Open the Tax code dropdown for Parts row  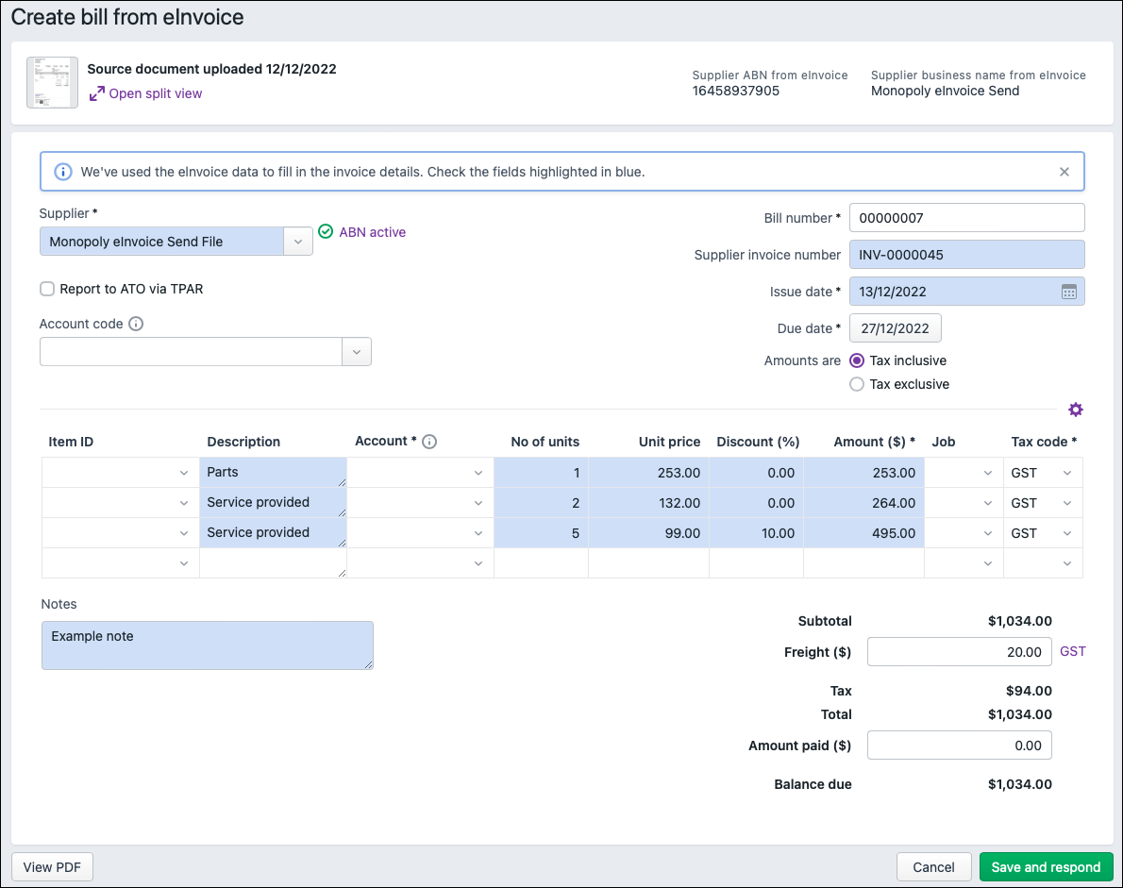1067,473
